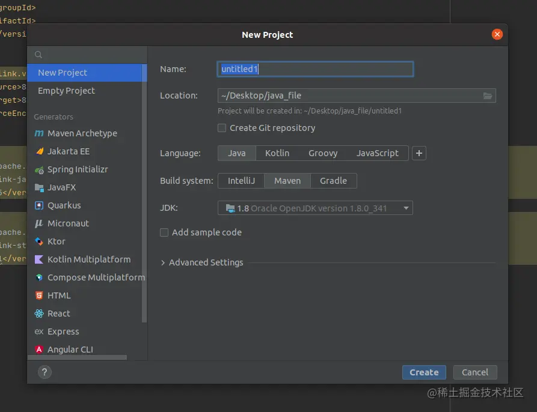Select the Express generator label
The image size is (537, 412).
click(63, 332)
